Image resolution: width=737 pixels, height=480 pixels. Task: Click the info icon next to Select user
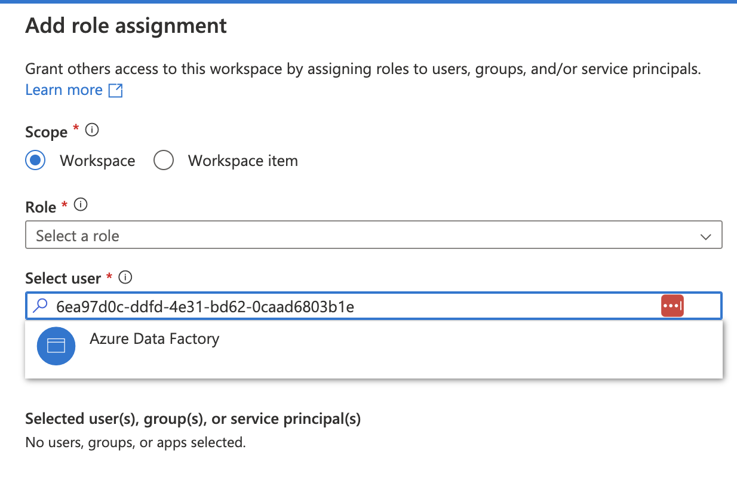(125, 276)
